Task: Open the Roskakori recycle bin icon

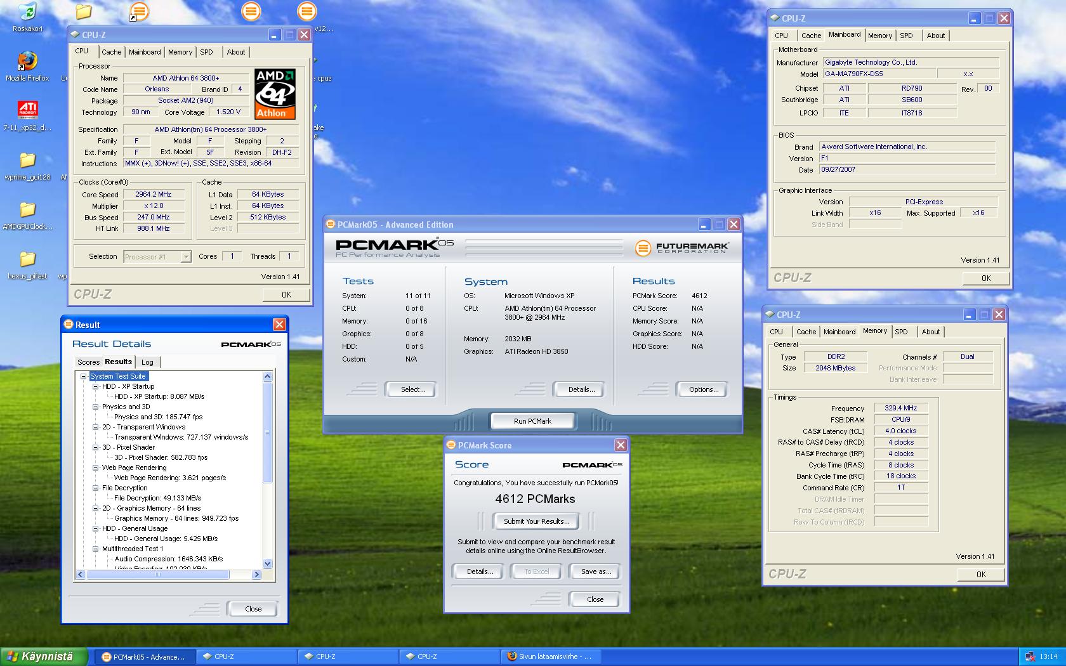Action: coord(27,12)
